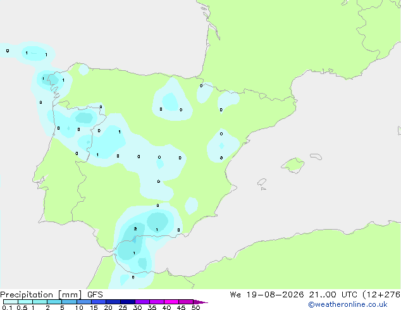Select the 20–25 mm legend color swatch

[x=113, y=302]
